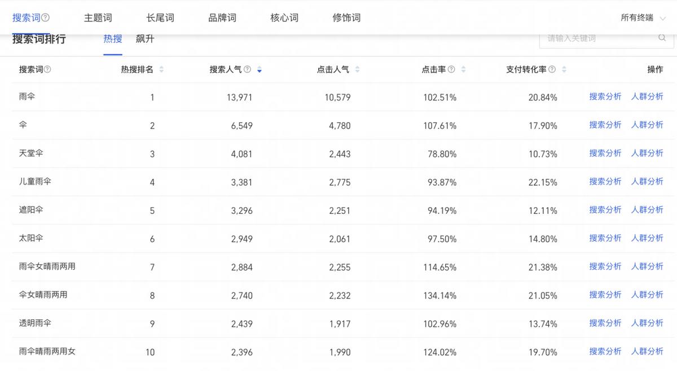Open 人群分析 for 雨伞

[647, 97]
